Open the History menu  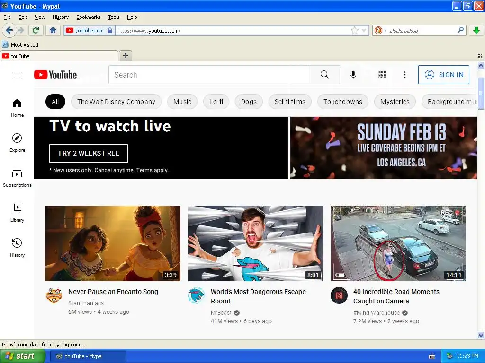click(x=60, y=17)
